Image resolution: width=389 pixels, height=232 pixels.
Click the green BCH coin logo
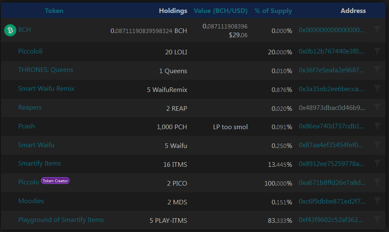pos(10,30)
